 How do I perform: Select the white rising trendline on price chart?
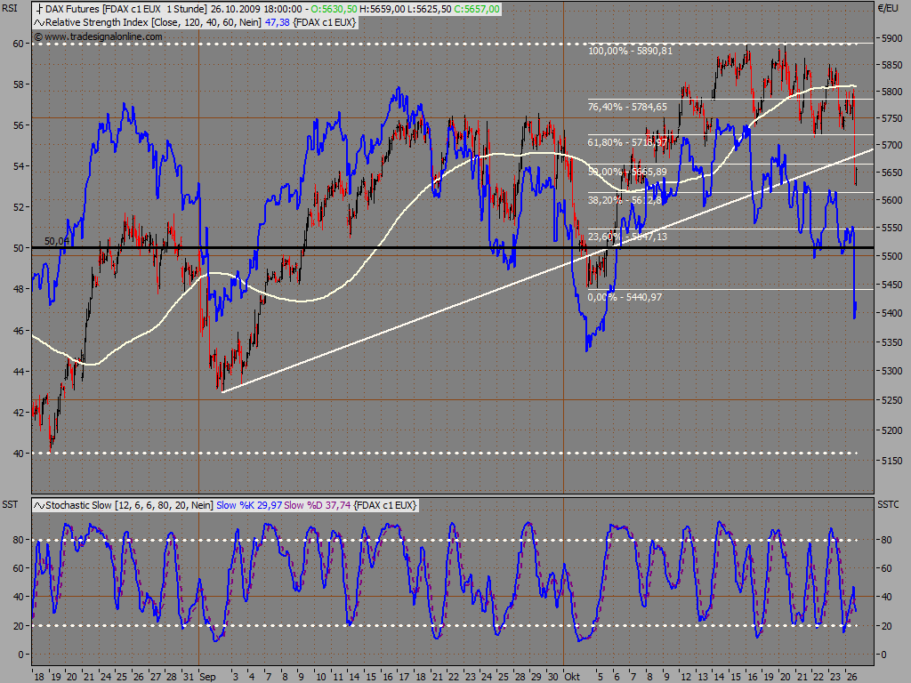coord(548,270)
